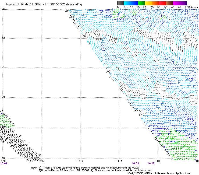
Task: Click the purple 15:44 swath time label
Action: click(x=3, y=163)
